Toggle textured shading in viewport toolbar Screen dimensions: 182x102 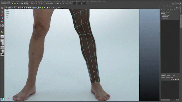coord(39,8)
